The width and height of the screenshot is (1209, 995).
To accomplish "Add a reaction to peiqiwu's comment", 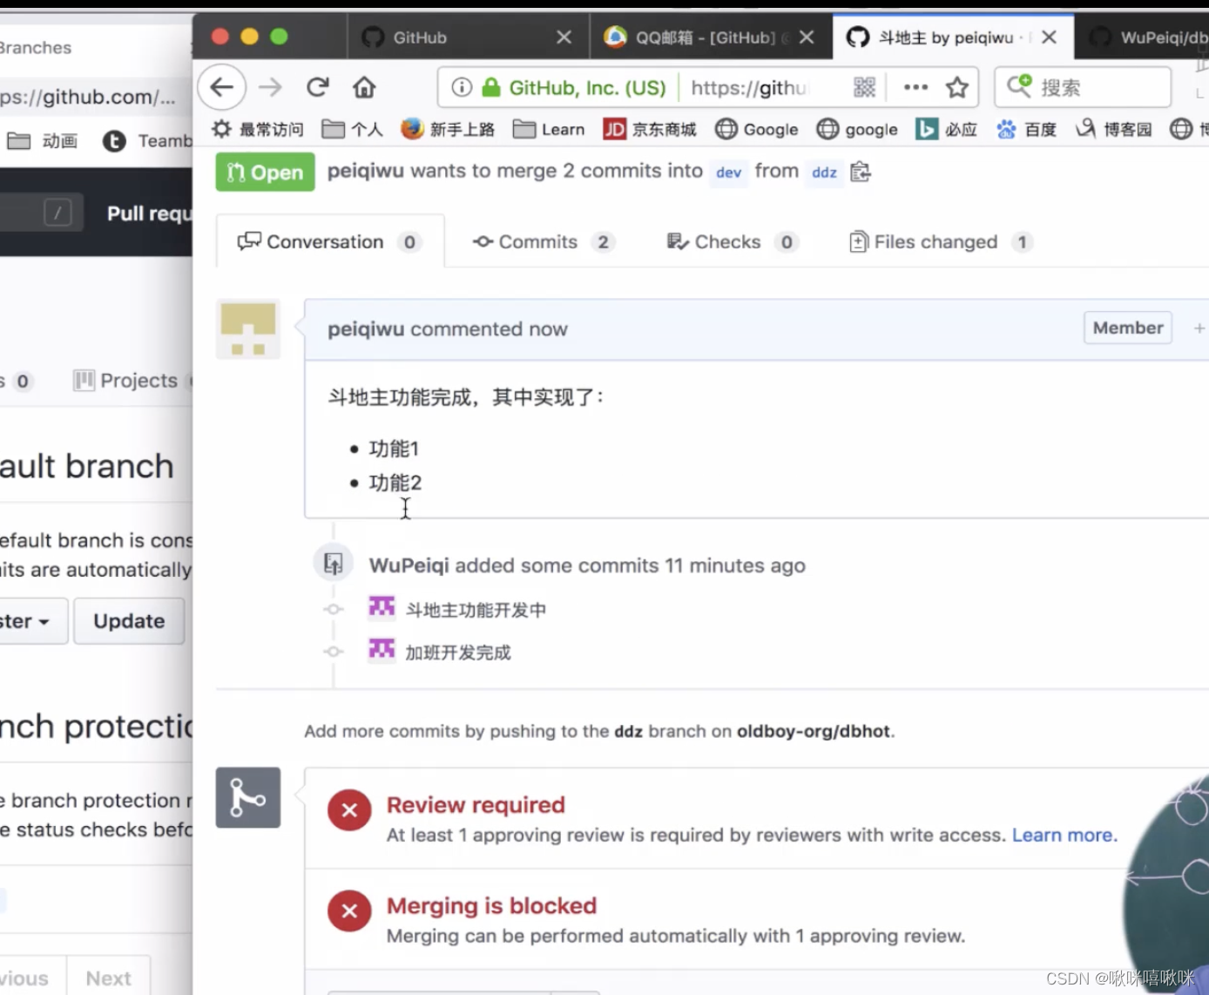I will point(1199,328).
